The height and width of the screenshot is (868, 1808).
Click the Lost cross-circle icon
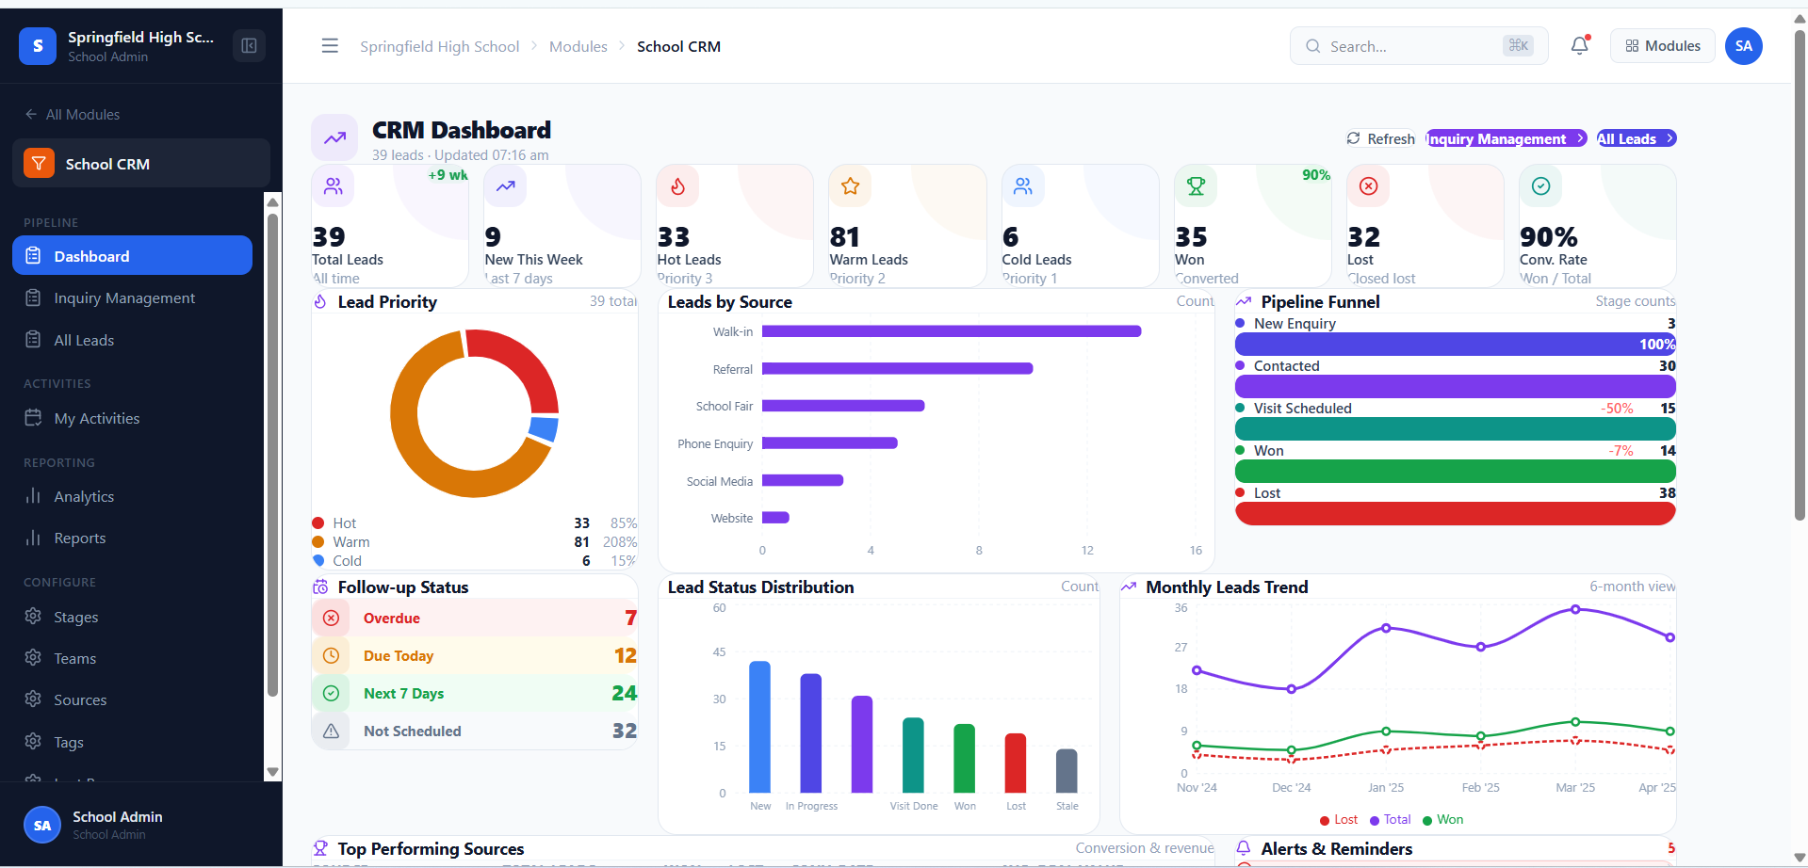[1368, 186]
